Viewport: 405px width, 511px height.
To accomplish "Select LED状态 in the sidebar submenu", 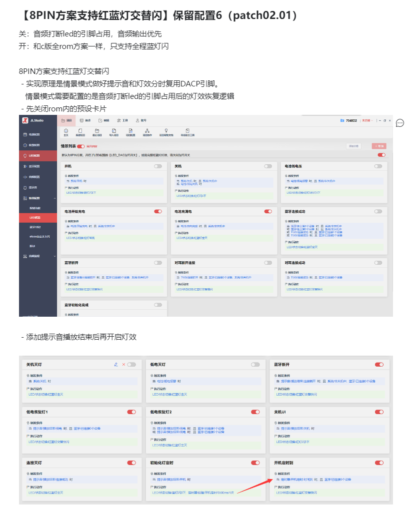I will click(x=38, y=217).
